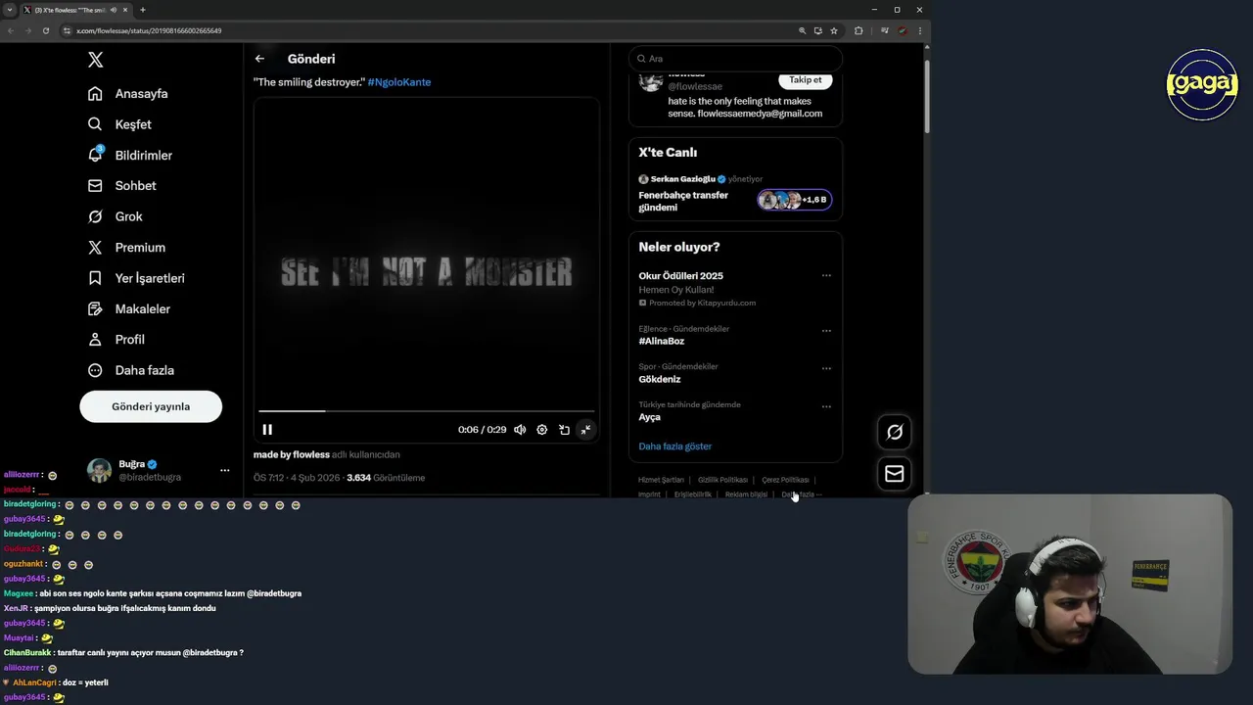Open Gizlilik Politikası footer link

click(722, 480)
